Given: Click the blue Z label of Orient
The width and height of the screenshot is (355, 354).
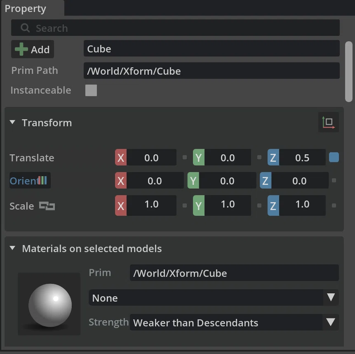Looking at the screenshot, I should tap(266, 181).
